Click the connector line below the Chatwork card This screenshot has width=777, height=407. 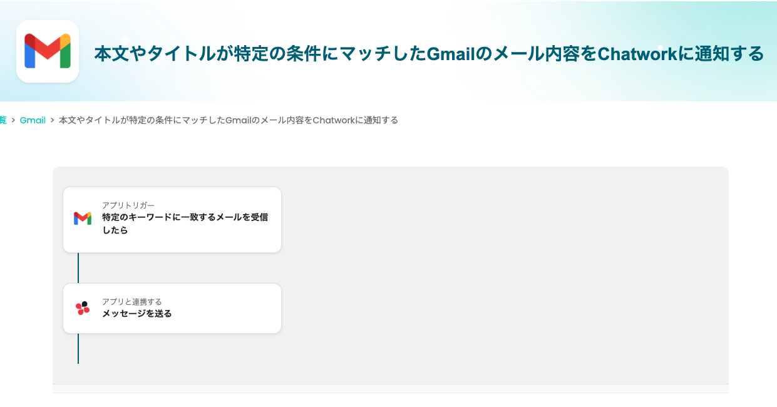click(78, 348)
